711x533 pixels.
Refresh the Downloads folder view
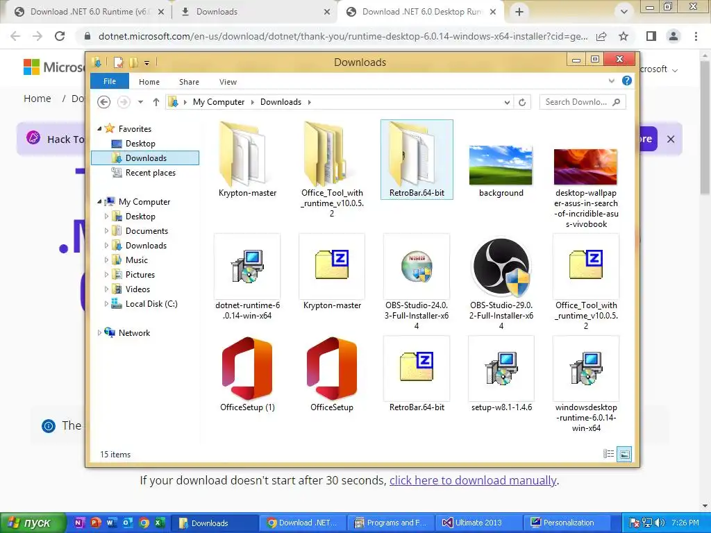click(522, 102)
